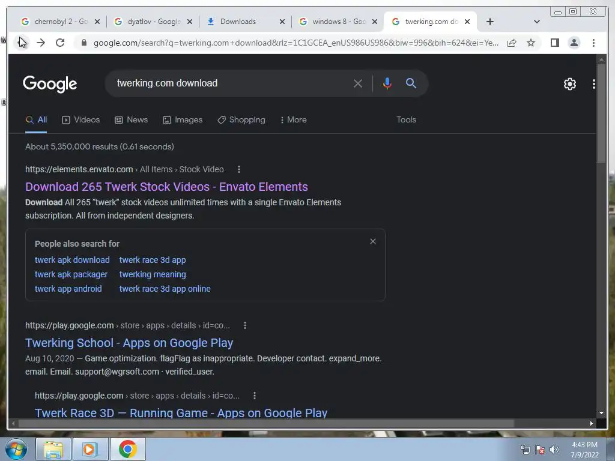615x461 pixels.
Task: Dismiss the People also search for box
Action: click(x=373, y=241)
